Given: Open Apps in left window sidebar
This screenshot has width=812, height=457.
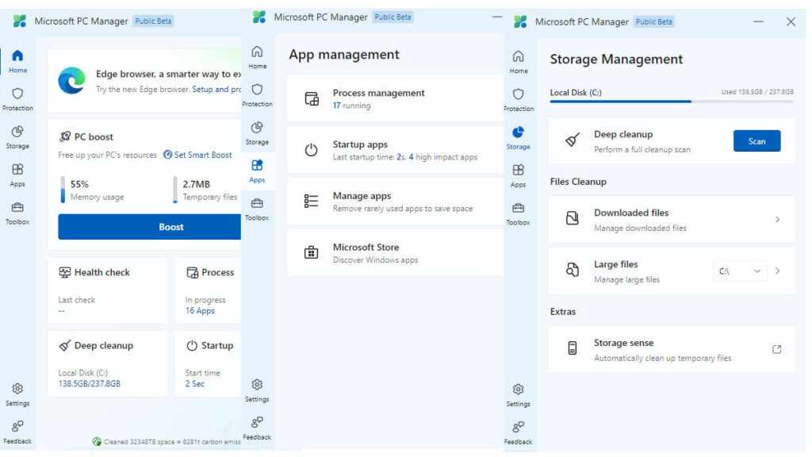Looking at the screenshot, I should coord(17,175).
